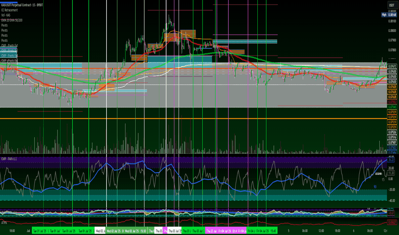Open the USDT currency selector
This screenshot has height=235, width=399.
click(392, 5)
